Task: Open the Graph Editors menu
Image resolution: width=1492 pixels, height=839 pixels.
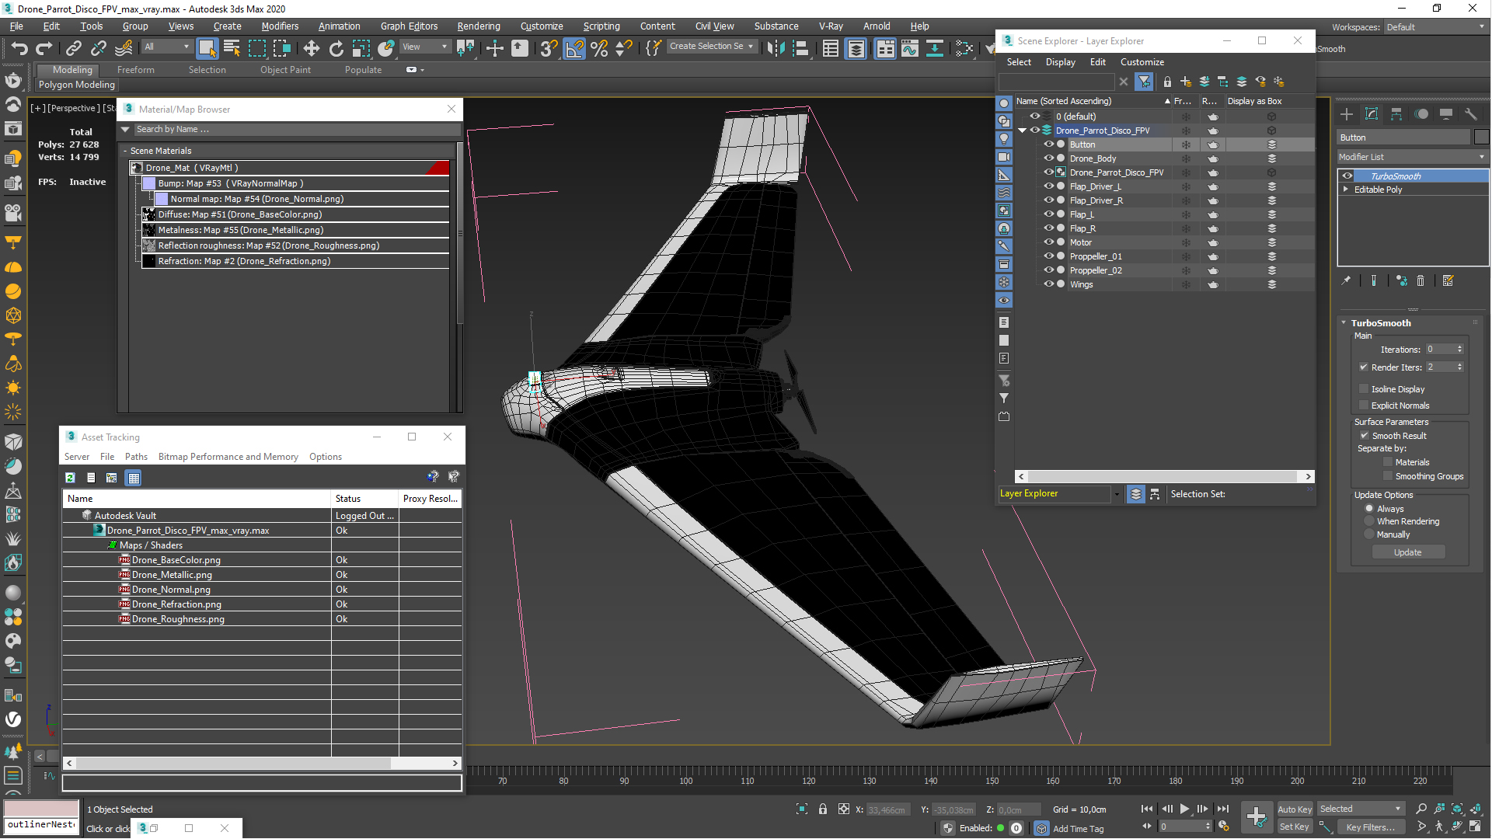Action: tap(409, 26)
